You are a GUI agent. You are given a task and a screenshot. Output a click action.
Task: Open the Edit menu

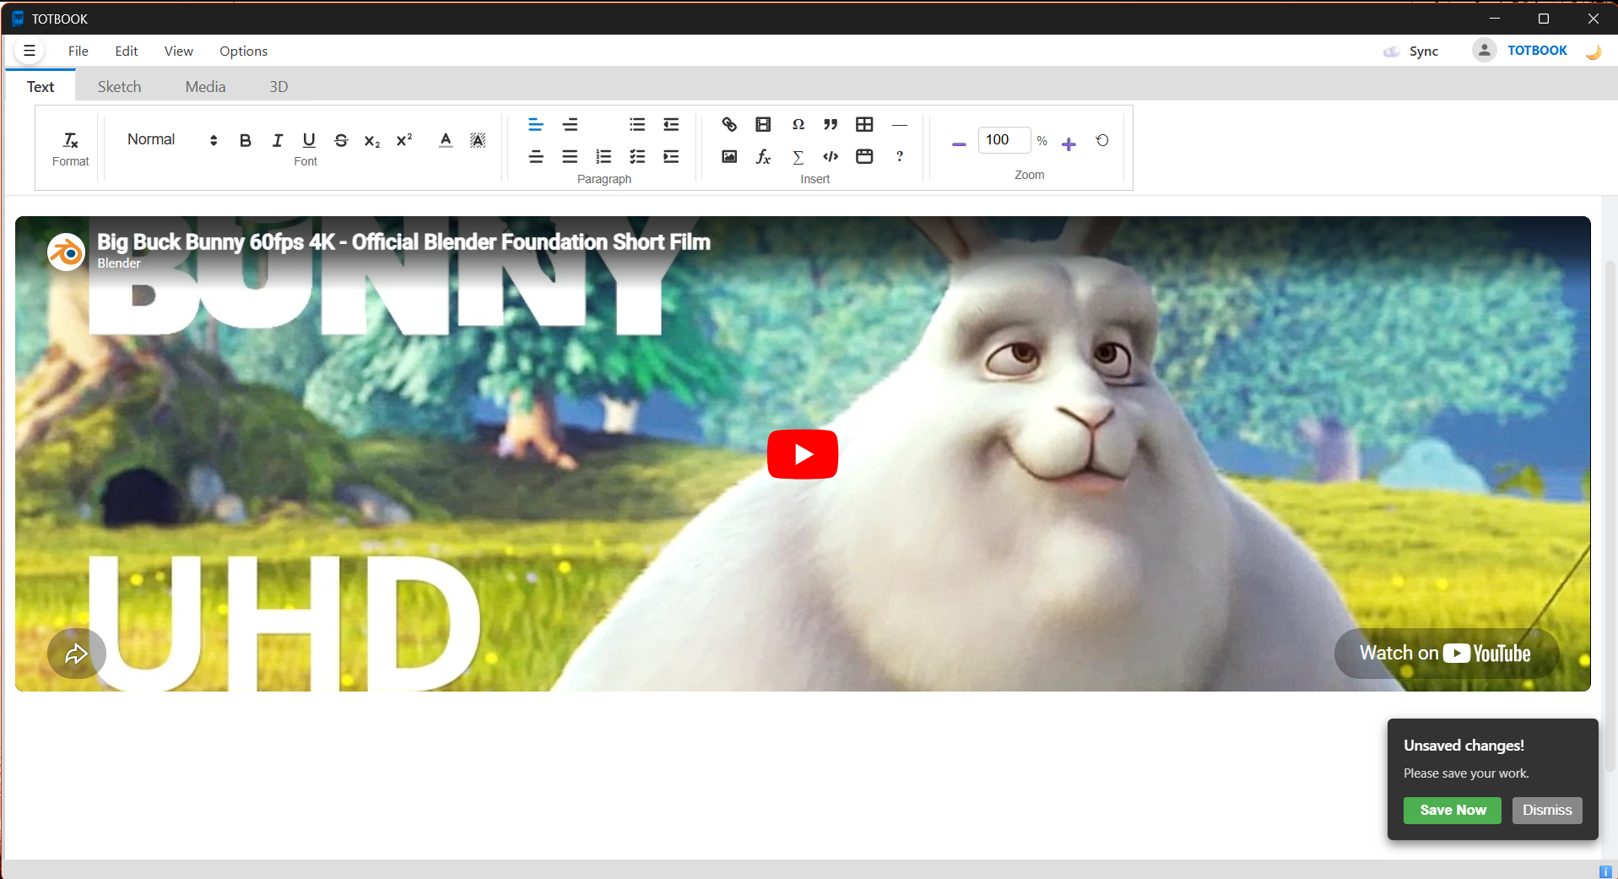click(x=127, y=51)
